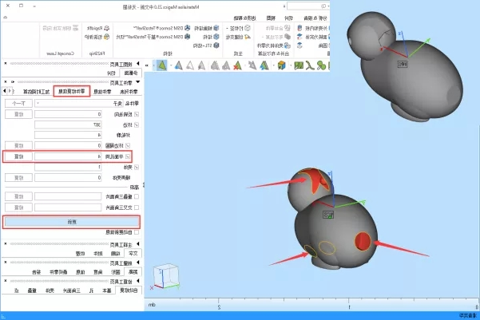Toggle the 平面孔洞 checkbox
The height and width of the screenshot is (320, 480).
pyautogui.click(x=128, y=156)
